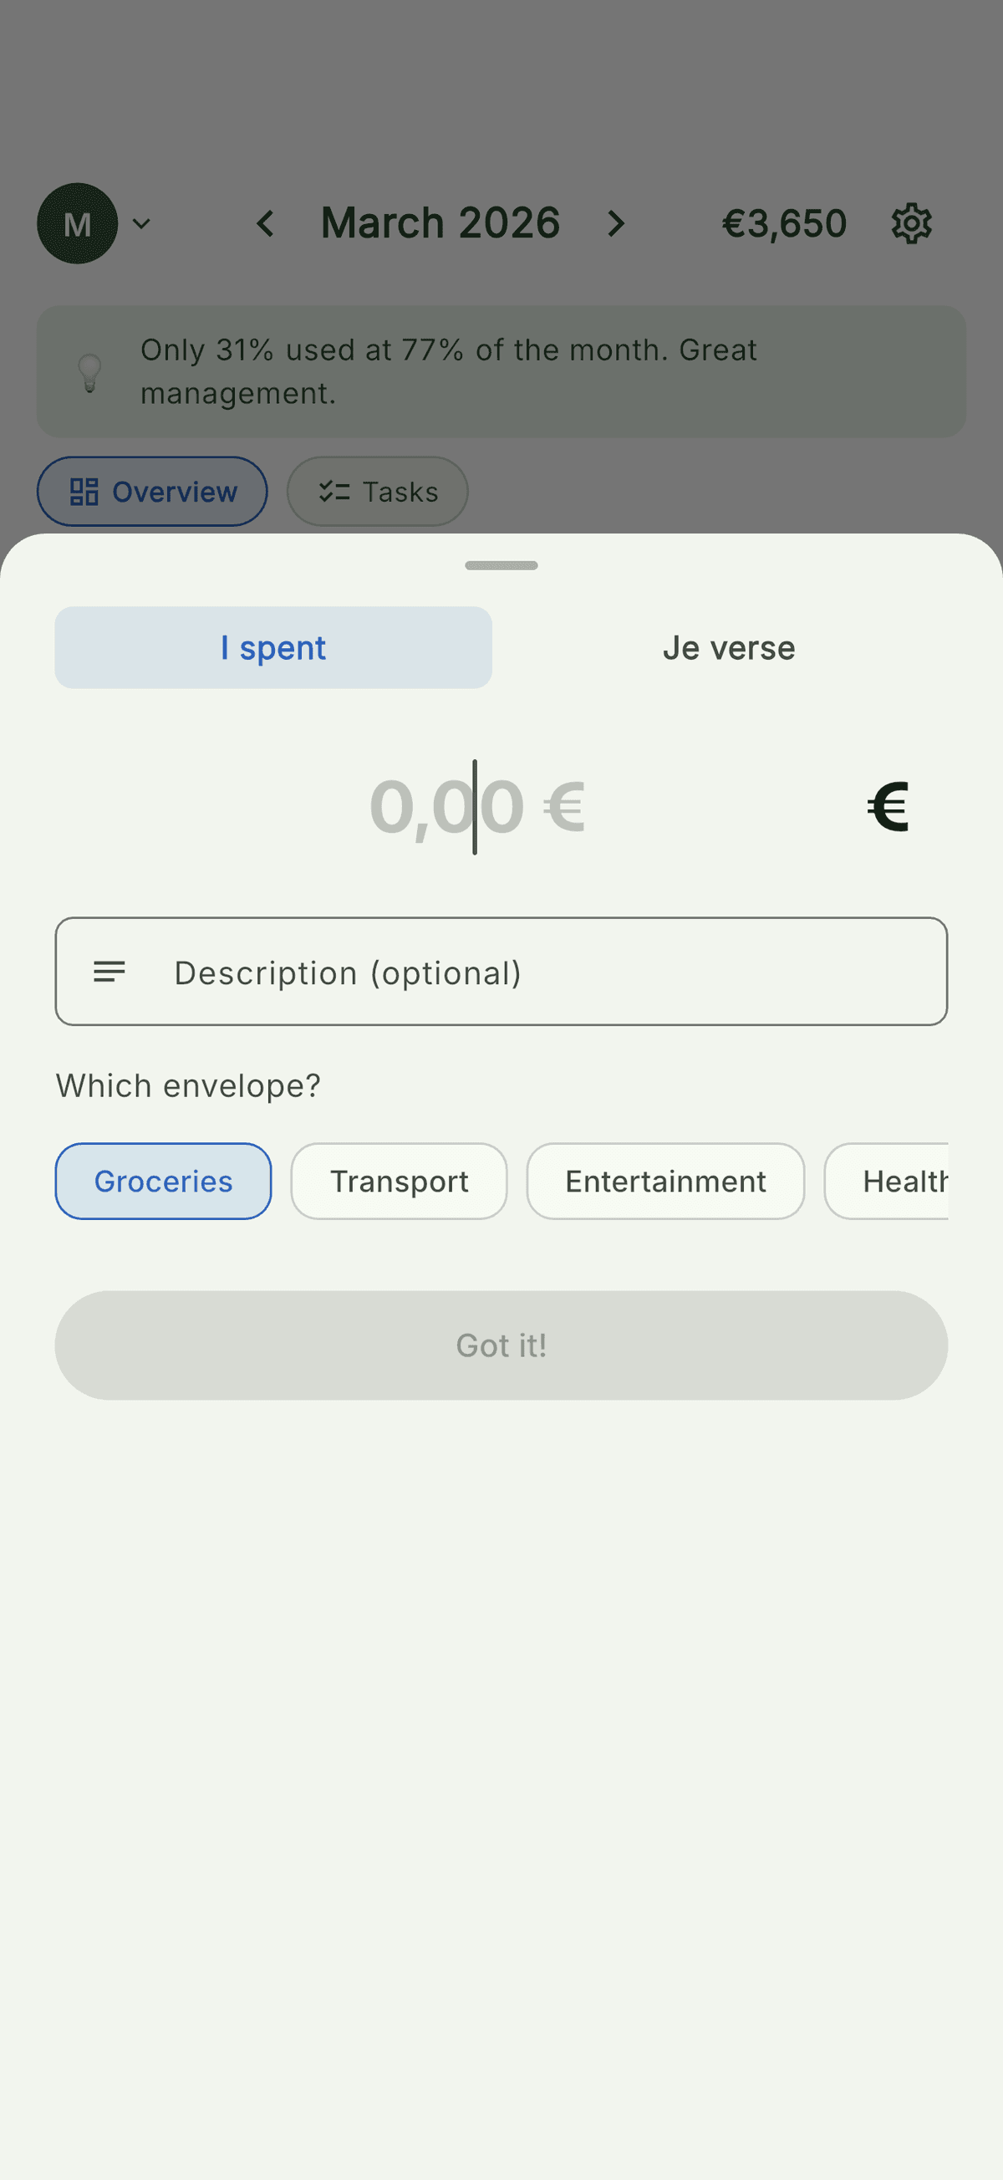Grab the bottom sheet drag handle
Viewport: 1003px width, 2180px height.
[501, 565]
